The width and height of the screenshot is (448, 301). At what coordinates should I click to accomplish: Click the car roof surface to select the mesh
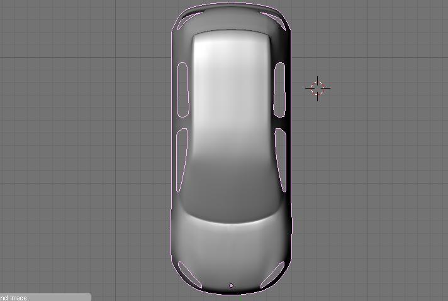coord(231,94)
